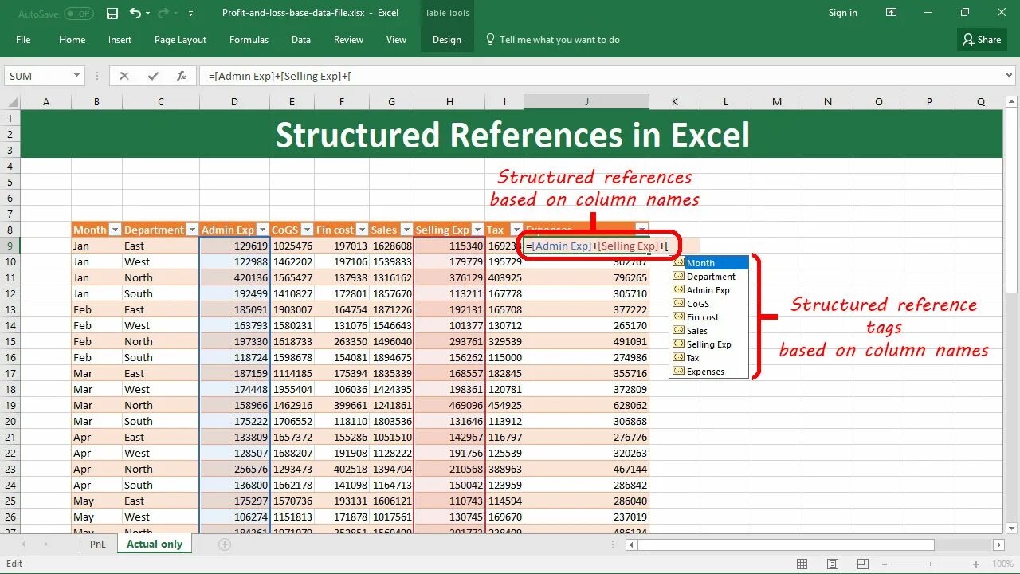Click cell with value 129619
Image resolution: width=1020 pixels, height=574 pixels.
[234, 246]
